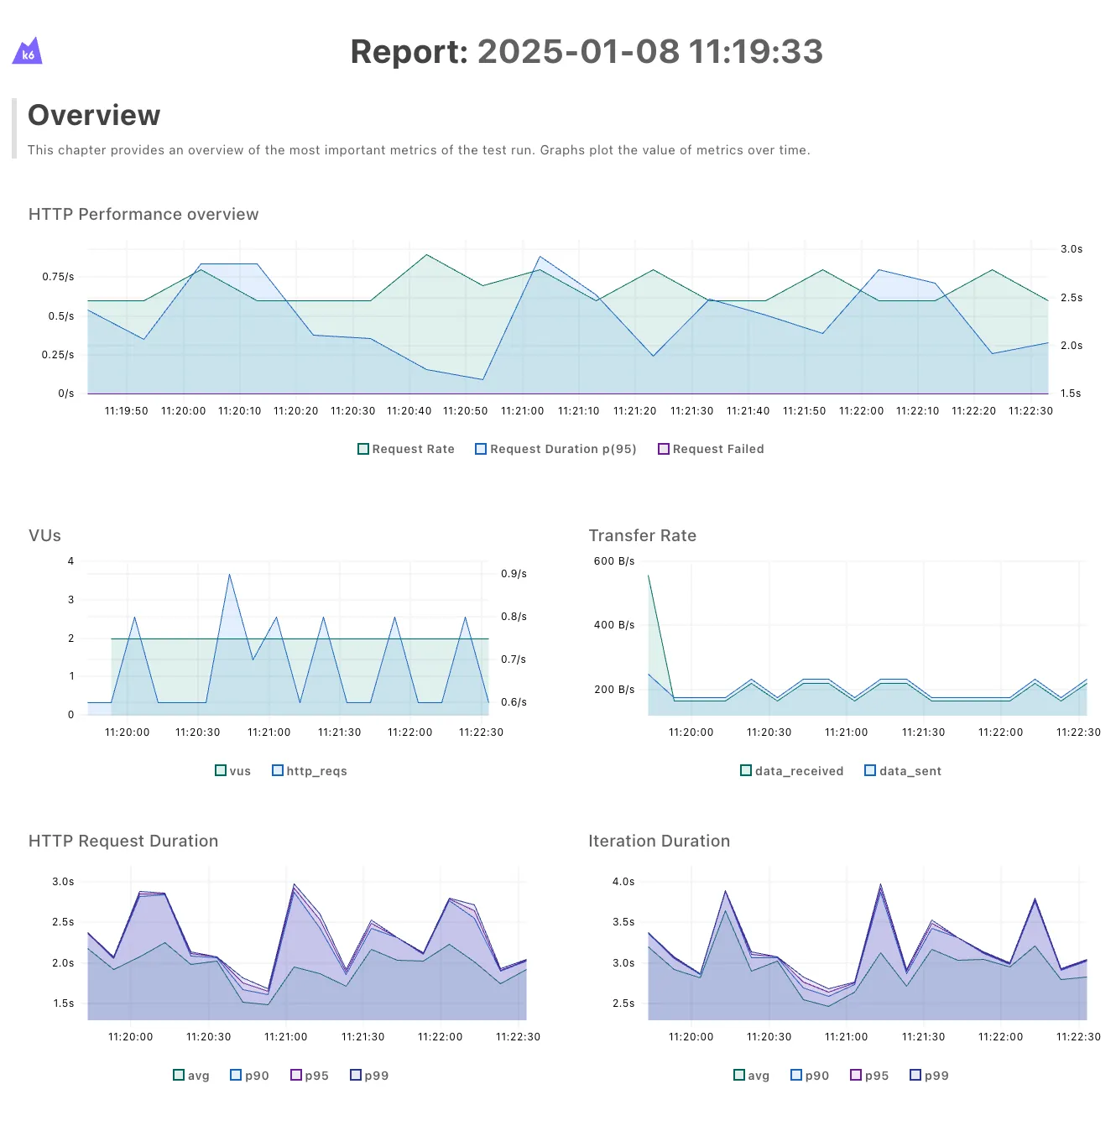Viewport: 1116px width, 1131px height.
Task: Toggle avg in Iteration Duration legend
Action: [752, 1076]
